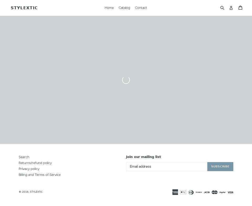
Task: Open the Contact menu item
Action: point(141,8)
